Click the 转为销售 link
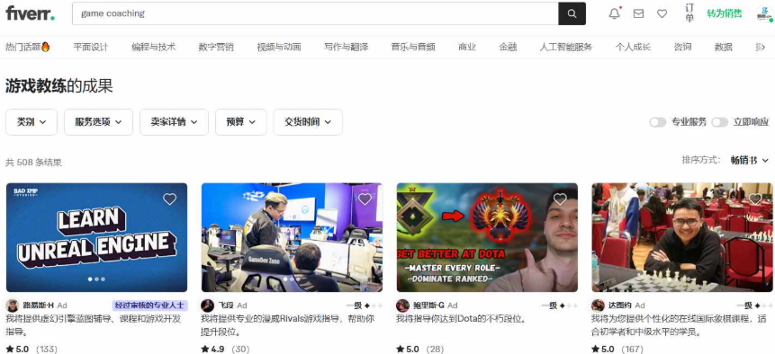This screenshot has width=775, height=354. pyautogui.click(x=724, y=13)
